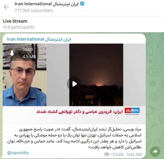The image size is (164, 159).
Task: Click the Iran International logo in the video banner
Action: (132, 111)
